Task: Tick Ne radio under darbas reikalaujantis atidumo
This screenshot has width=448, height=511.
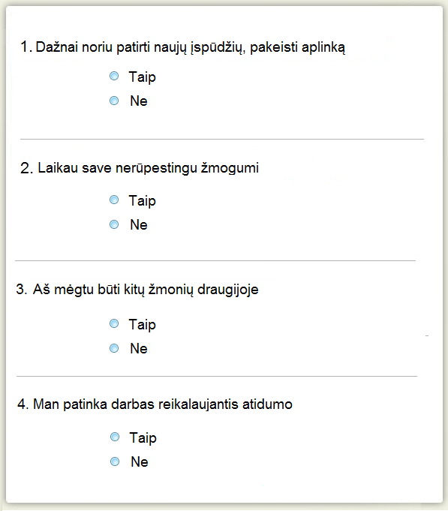Action: tap(115, 461)
